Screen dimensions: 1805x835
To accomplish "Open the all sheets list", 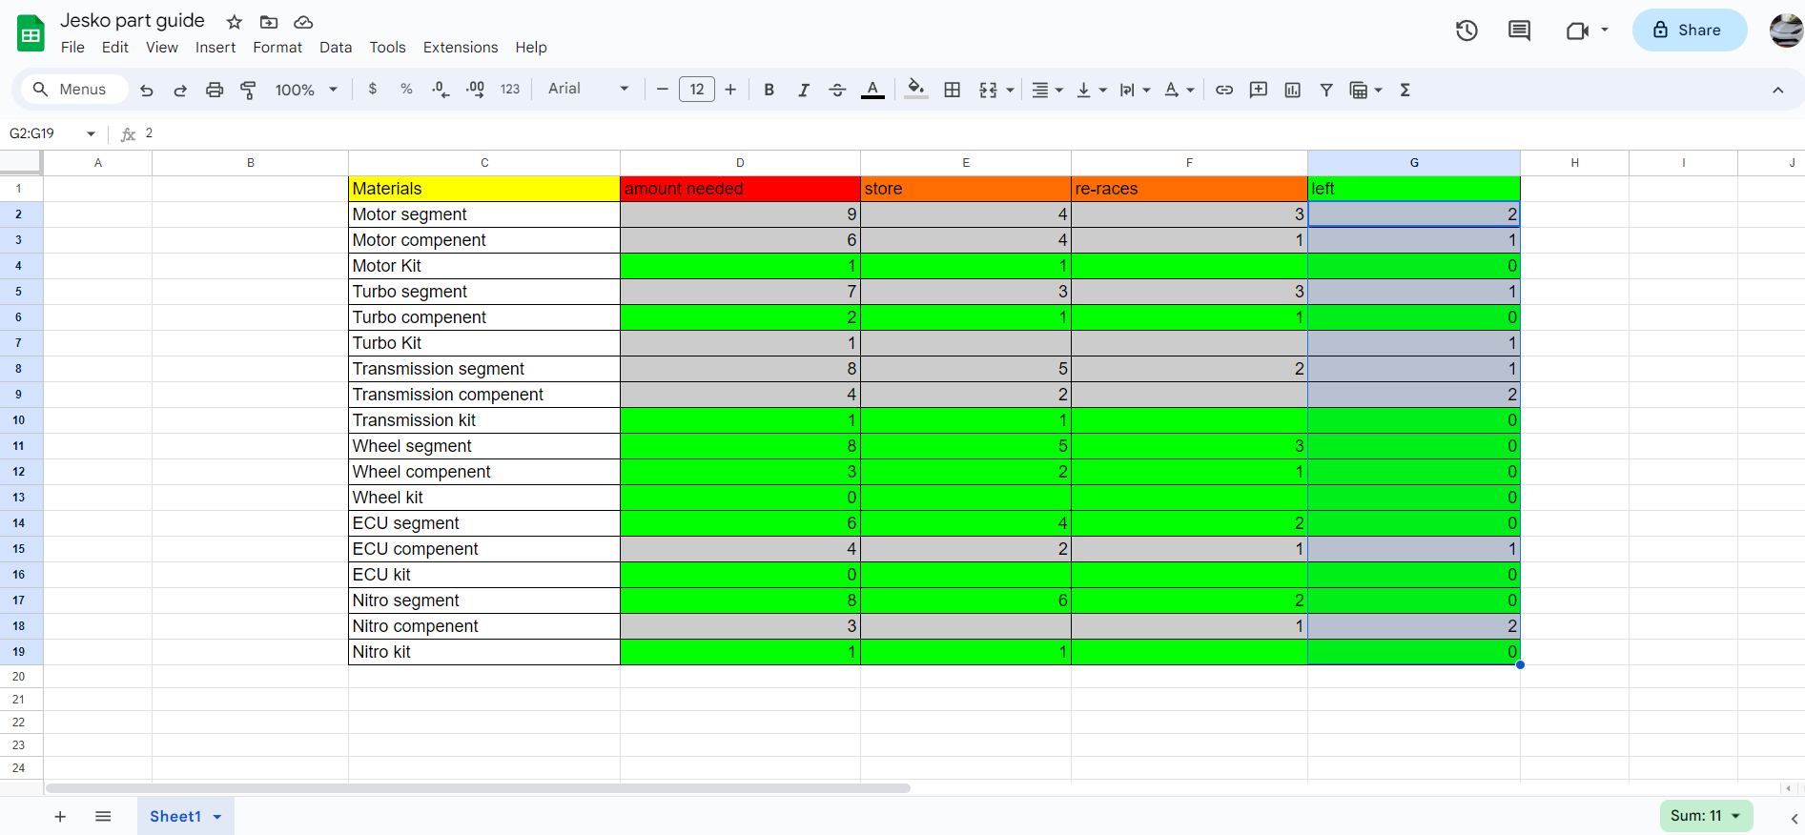I will click(x=103, y=816).
